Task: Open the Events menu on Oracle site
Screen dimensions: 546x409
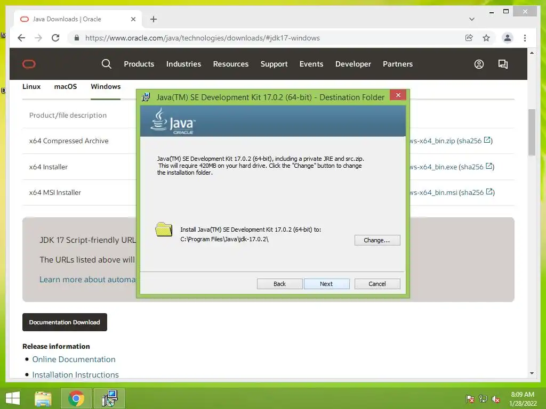Action: [x=311, y=64]
